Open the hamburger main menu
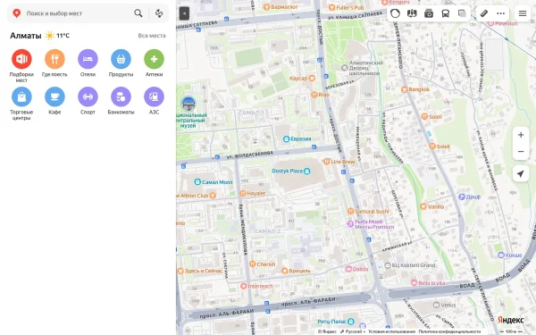 [x=523, y=13]
